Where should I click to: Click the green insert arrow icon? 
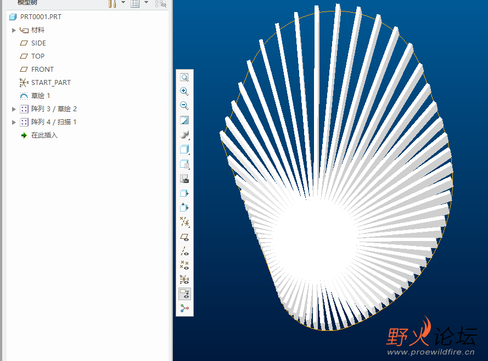[x=24, y=135]
